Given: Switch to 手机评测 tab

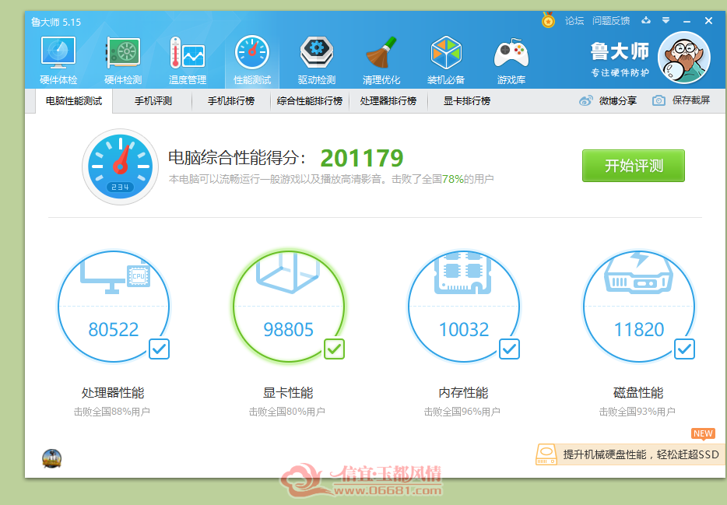Looking at the screenshot, I should 153,101.
